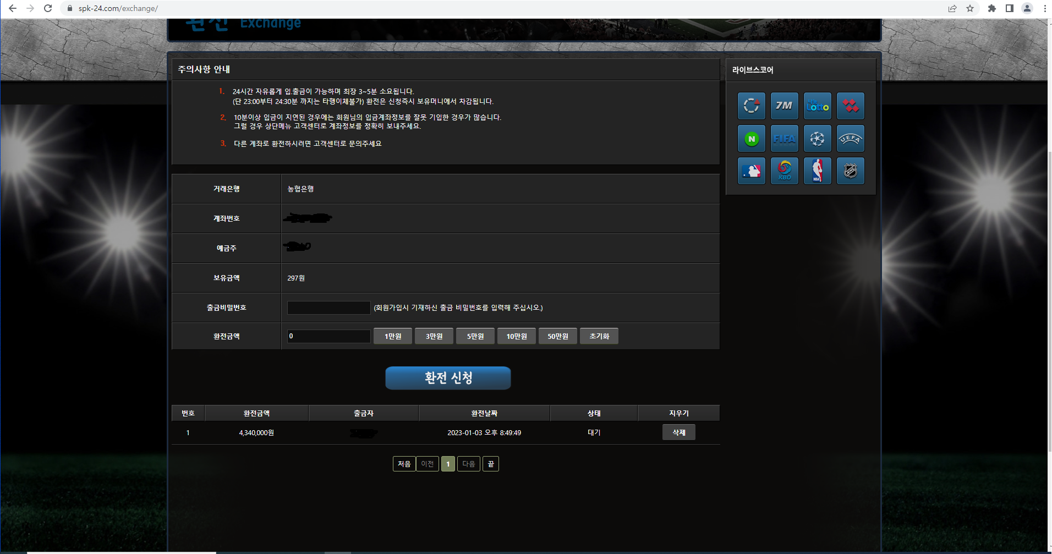Add 1만원 to the exchange amount
The image size is (1052, 554).
tap(393, 336)
